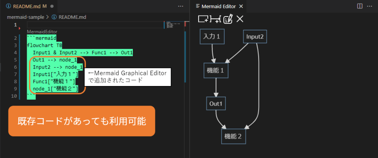The width and height of the screenshot is (378, 158).
Task: Click the X delete icon in Mermaid toolbar
Action: click(x=240, y=19)
